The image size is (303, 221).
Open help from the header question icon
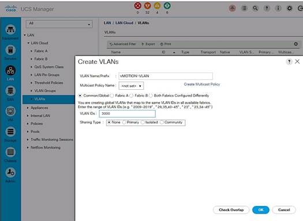click(267, 8)
